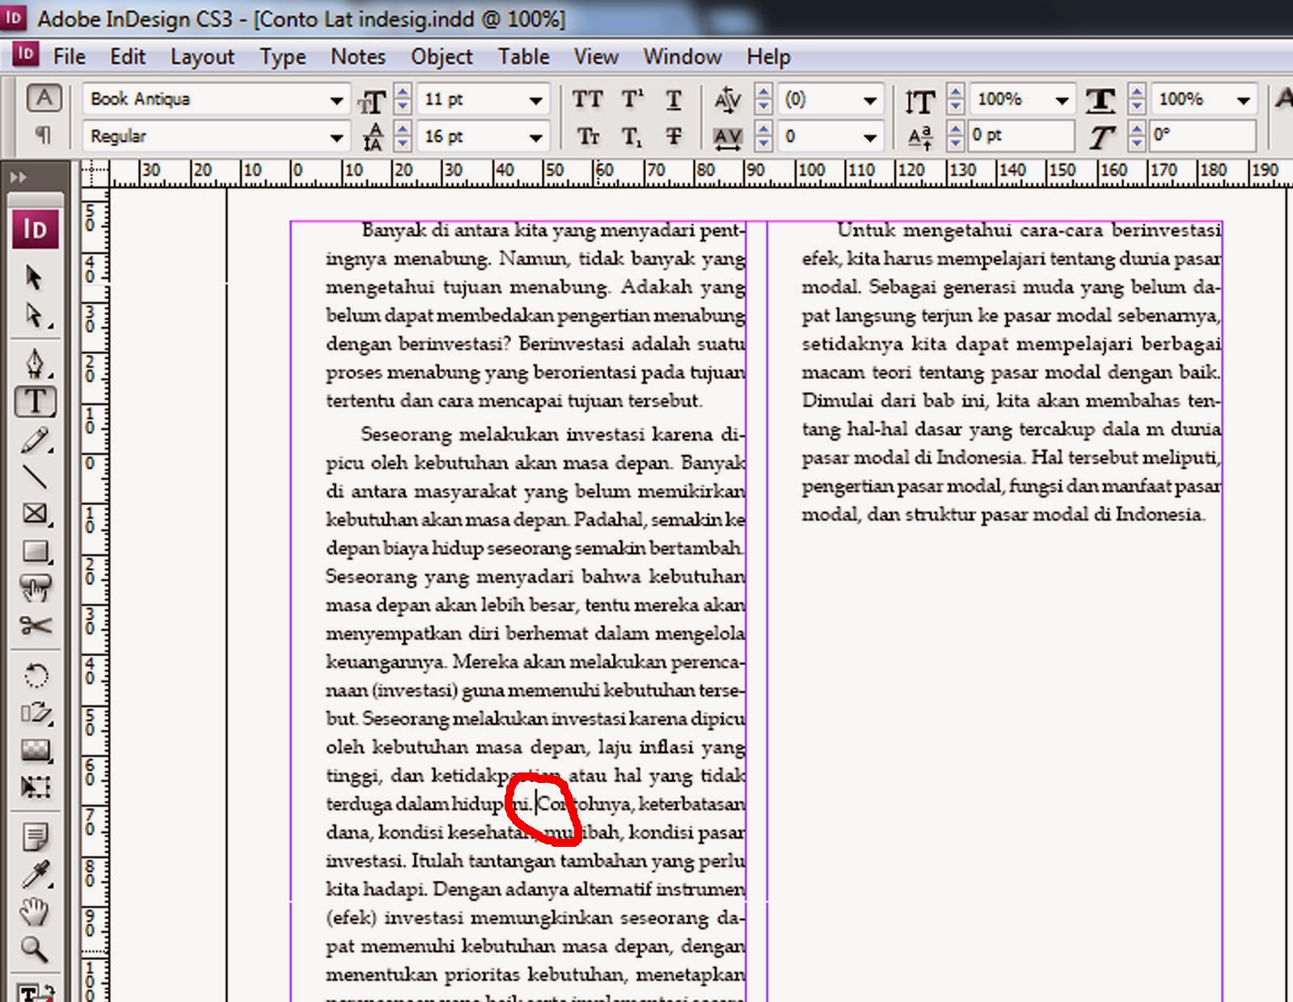Click the document control ID icon in menu bar

[x=26, y=54]
